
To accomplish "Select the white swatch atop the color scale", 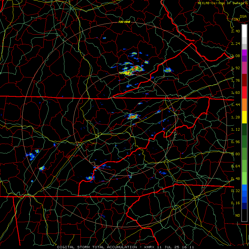I will click(244, 31).
